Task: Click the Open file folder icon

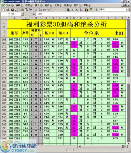Action: (x=8, y=10)
